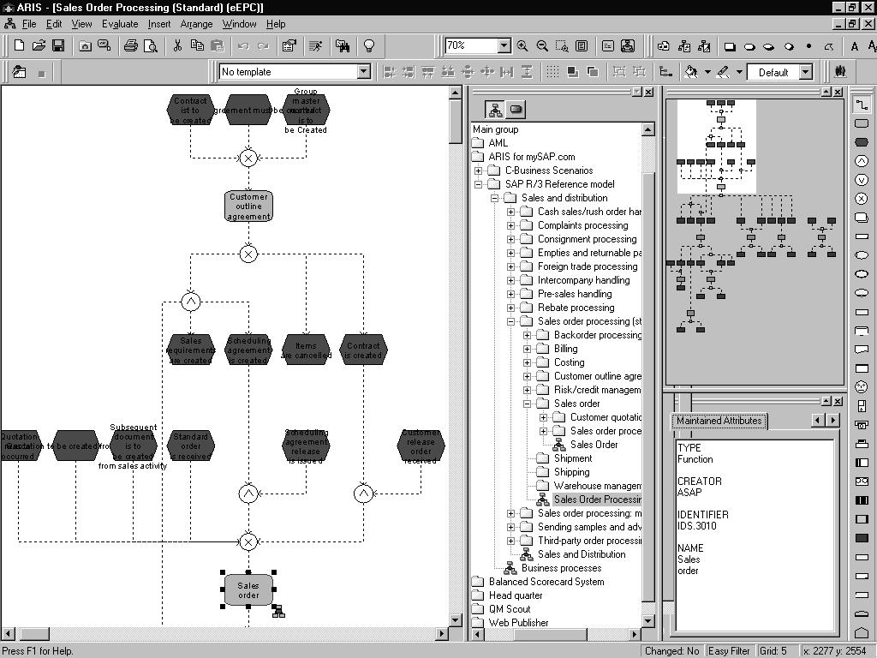This screenshot has height=658, width=877.
Task: Expand the Billing folder
Action: (527, 349)
